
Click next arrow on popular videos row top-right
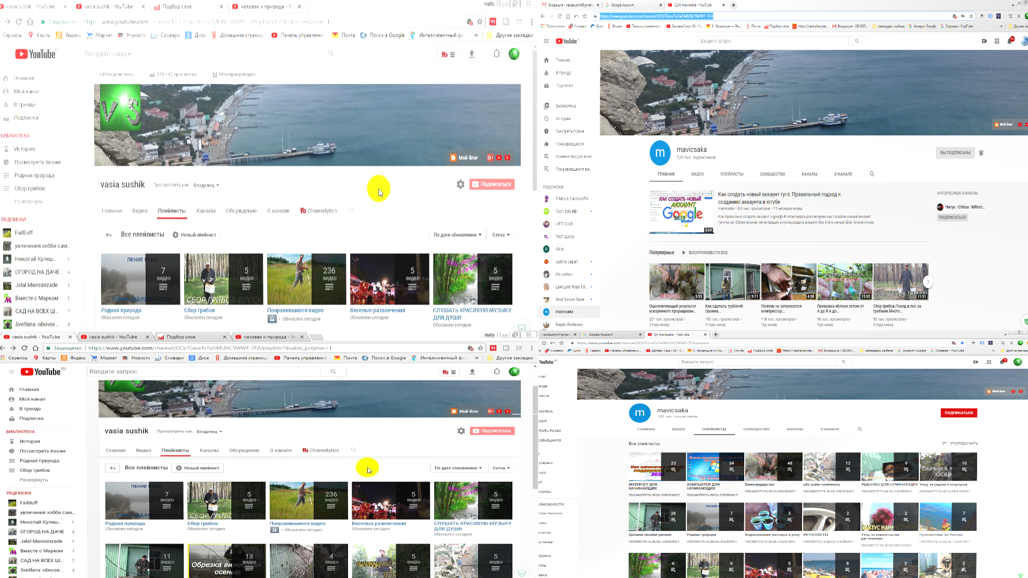tap(928, 282)
